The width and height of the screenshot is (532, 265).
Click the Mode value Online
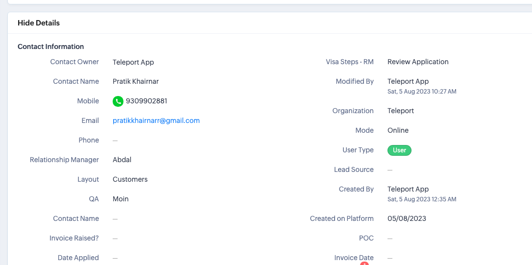coord(398,130)
